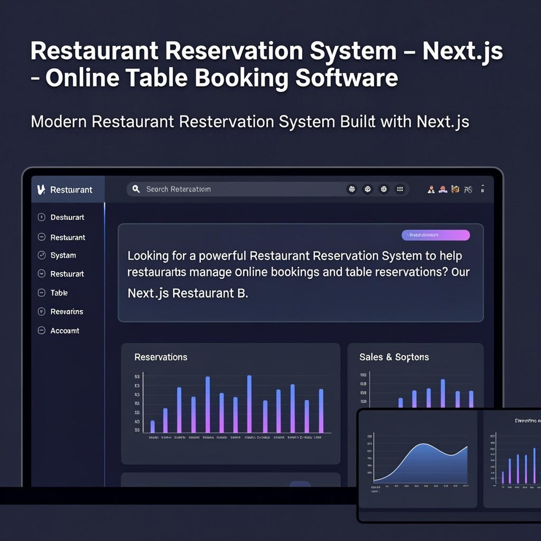Image resolution: width=541 pixels, height=541 pixels.
Task: Click the purple gradient pill button in the banner
Action: pos(435,235)
